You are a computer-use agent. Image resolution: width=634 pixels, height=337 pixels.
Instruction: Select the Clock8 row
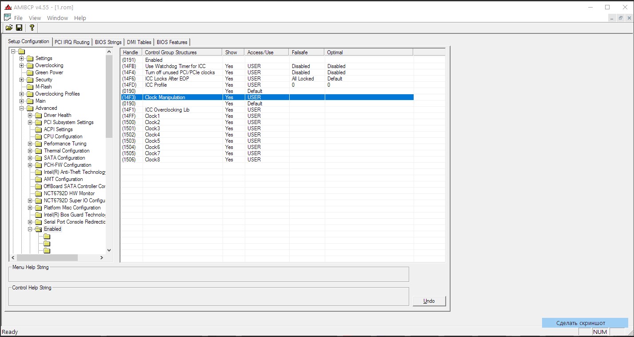click(267, 160)
